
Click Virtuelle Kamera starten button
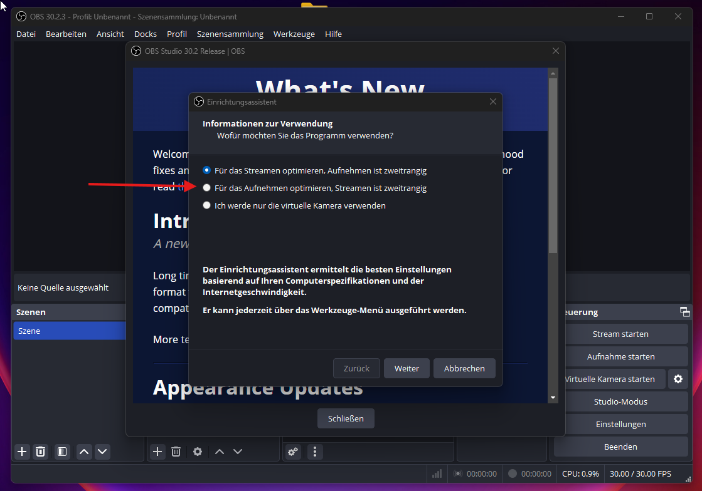pos(615,379)
